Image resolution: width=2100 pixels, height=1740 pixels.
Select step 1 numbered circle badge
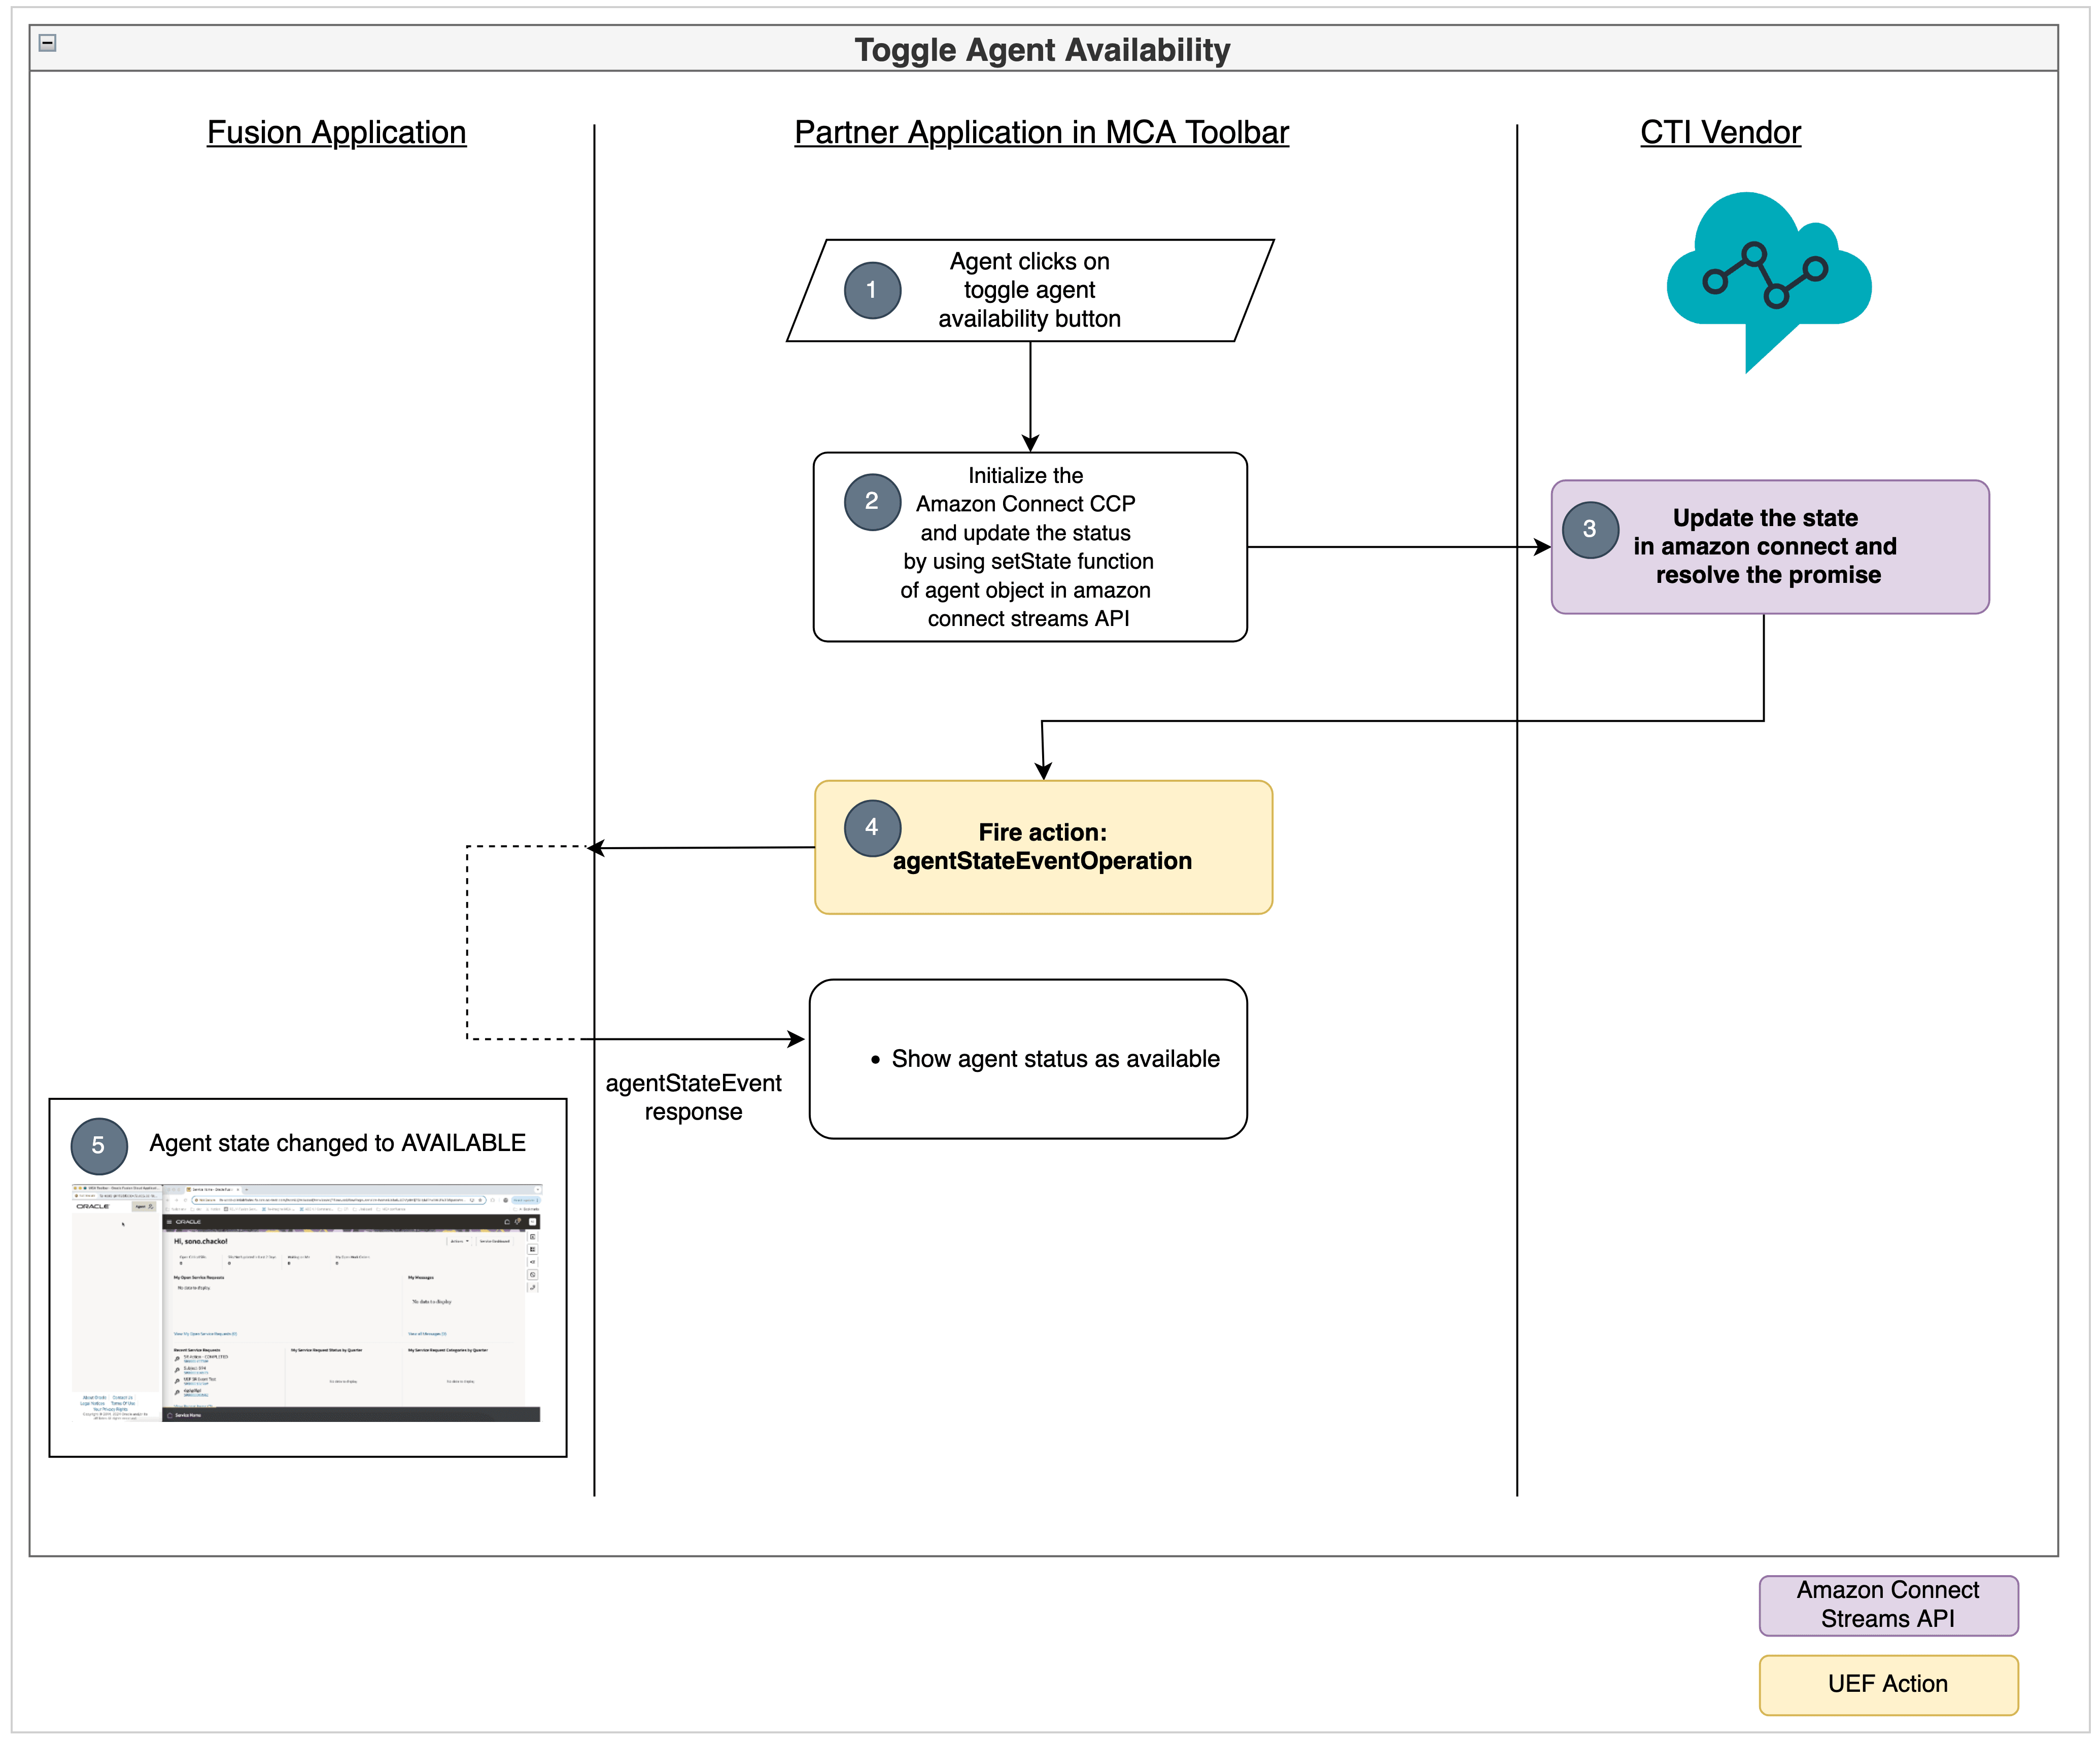point(872,291)
